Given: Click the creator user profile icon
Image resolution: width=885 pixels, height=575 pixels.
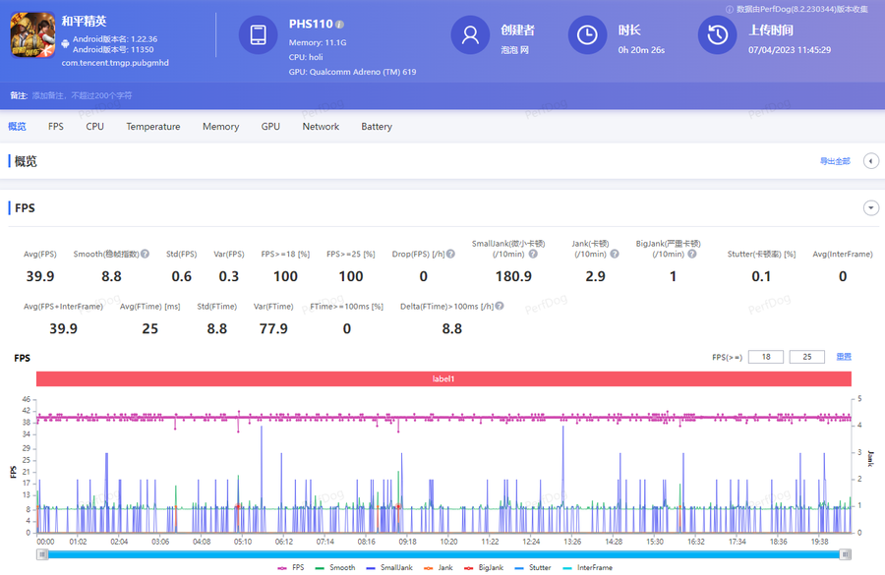Looking at the screenshot, I should 470,35.
